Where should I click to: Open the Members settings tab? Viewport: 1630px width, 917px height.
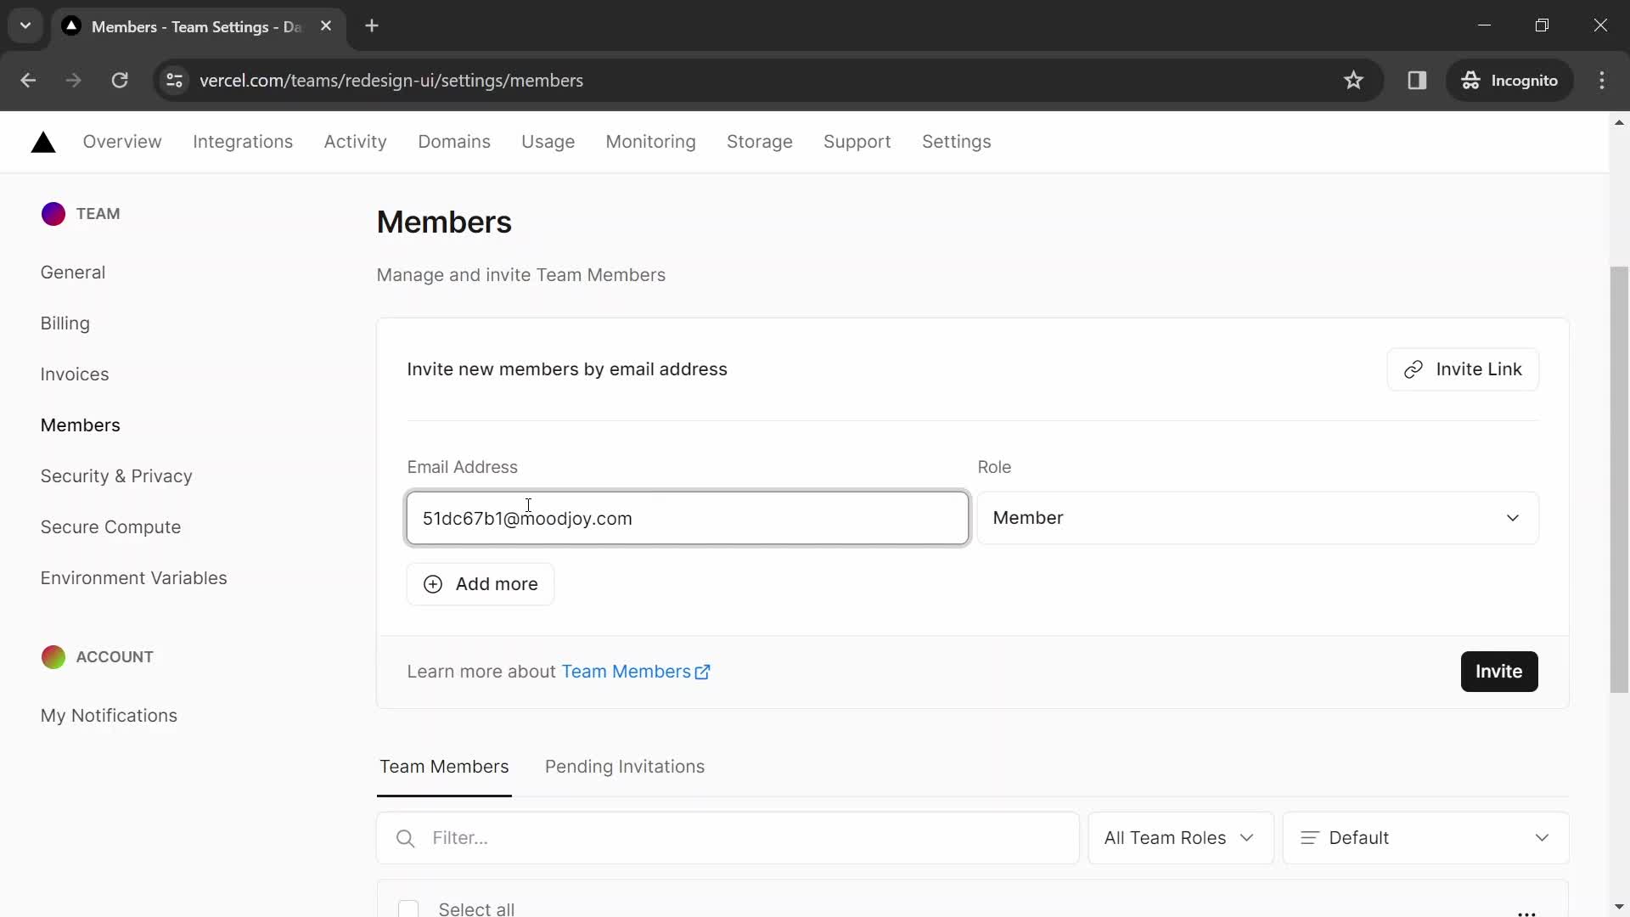coord(81,425)
